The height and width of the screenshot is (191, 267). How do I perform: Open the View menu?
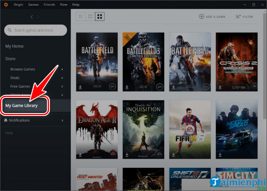point(63,5)
